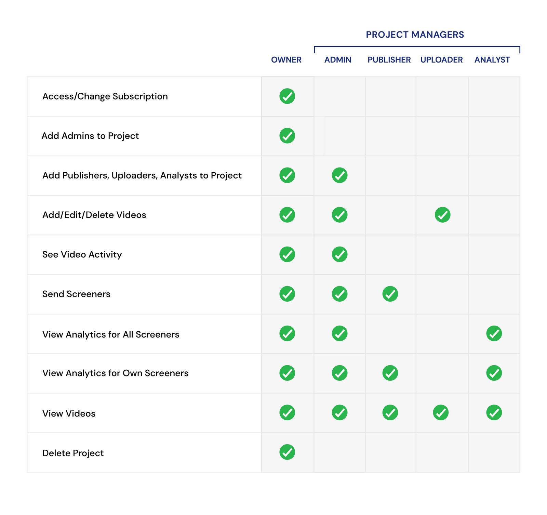
Task: Click Publisher checkmark for View Analytics for Own Screeners
Action: 390,373
